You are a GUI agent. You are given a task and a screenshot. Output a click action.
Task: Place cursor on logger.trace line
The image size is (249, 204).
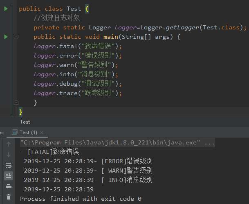click(x=78, y=93)
